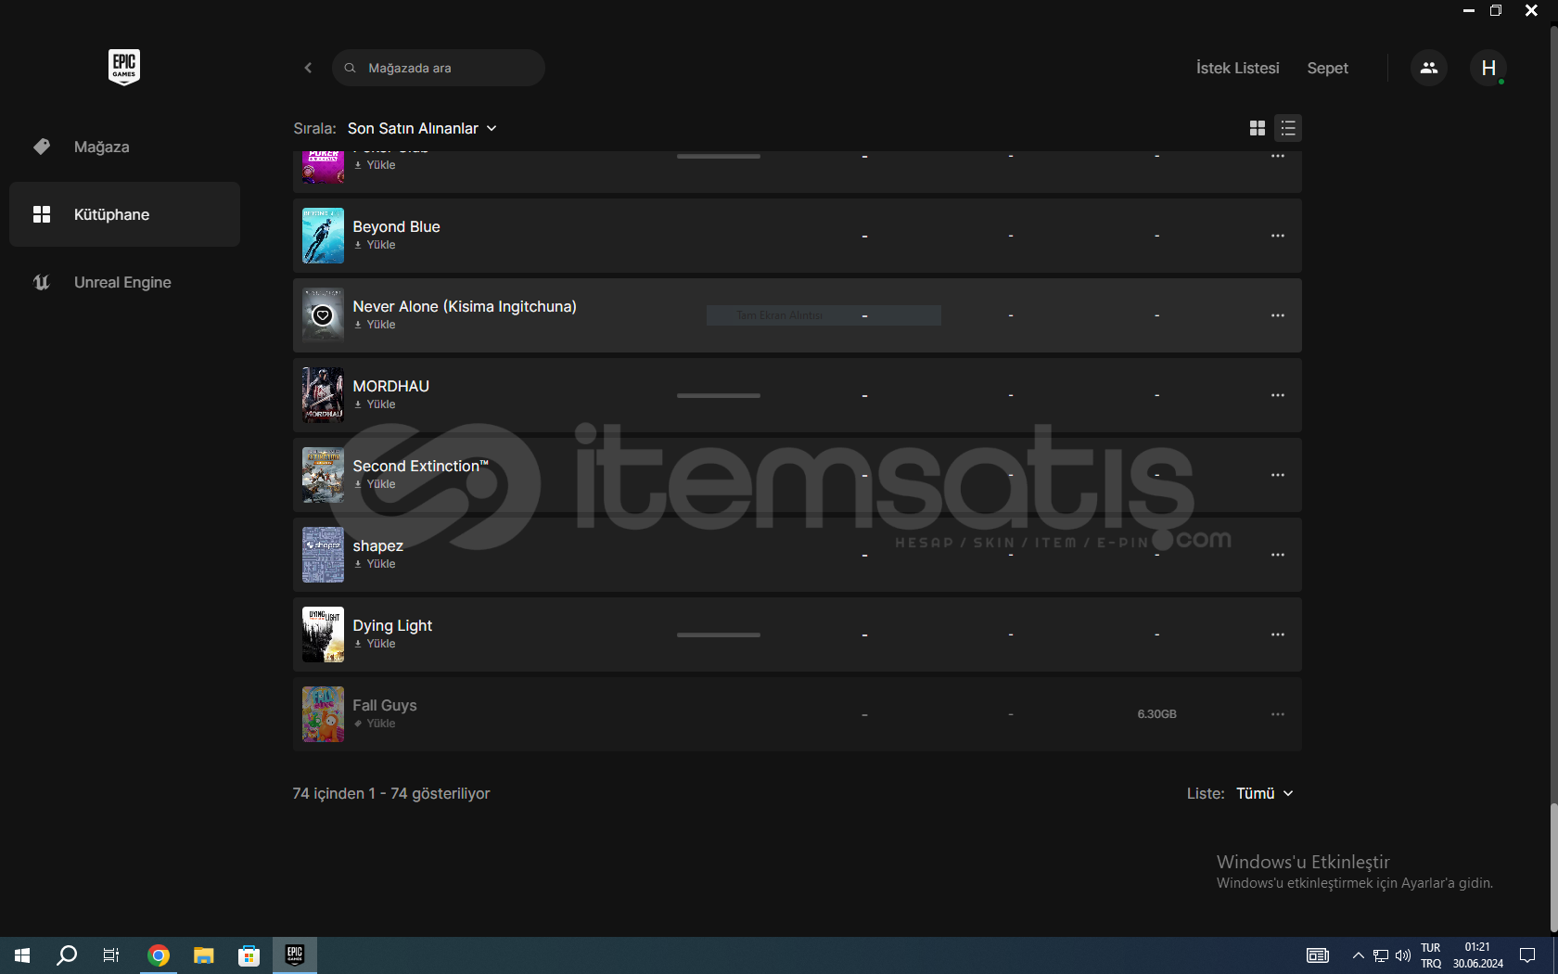Open options menu for Dying Light
The height and width of the screenshot is (974, 1558).
pos(1278,634)
